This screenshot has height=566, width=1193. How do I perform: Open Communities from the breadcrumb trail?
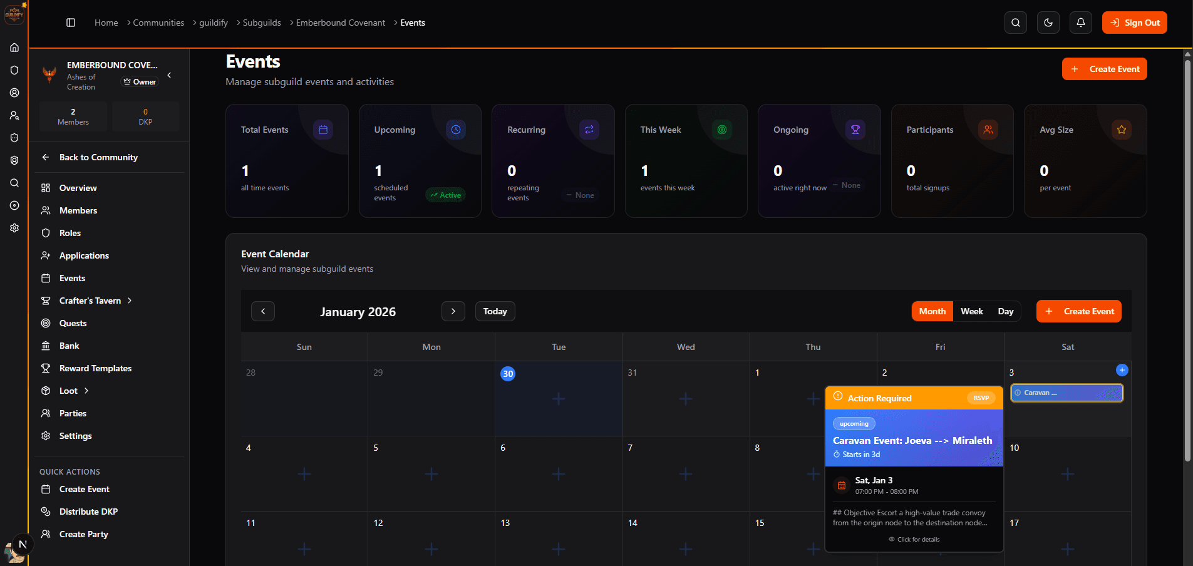(157, 22)
